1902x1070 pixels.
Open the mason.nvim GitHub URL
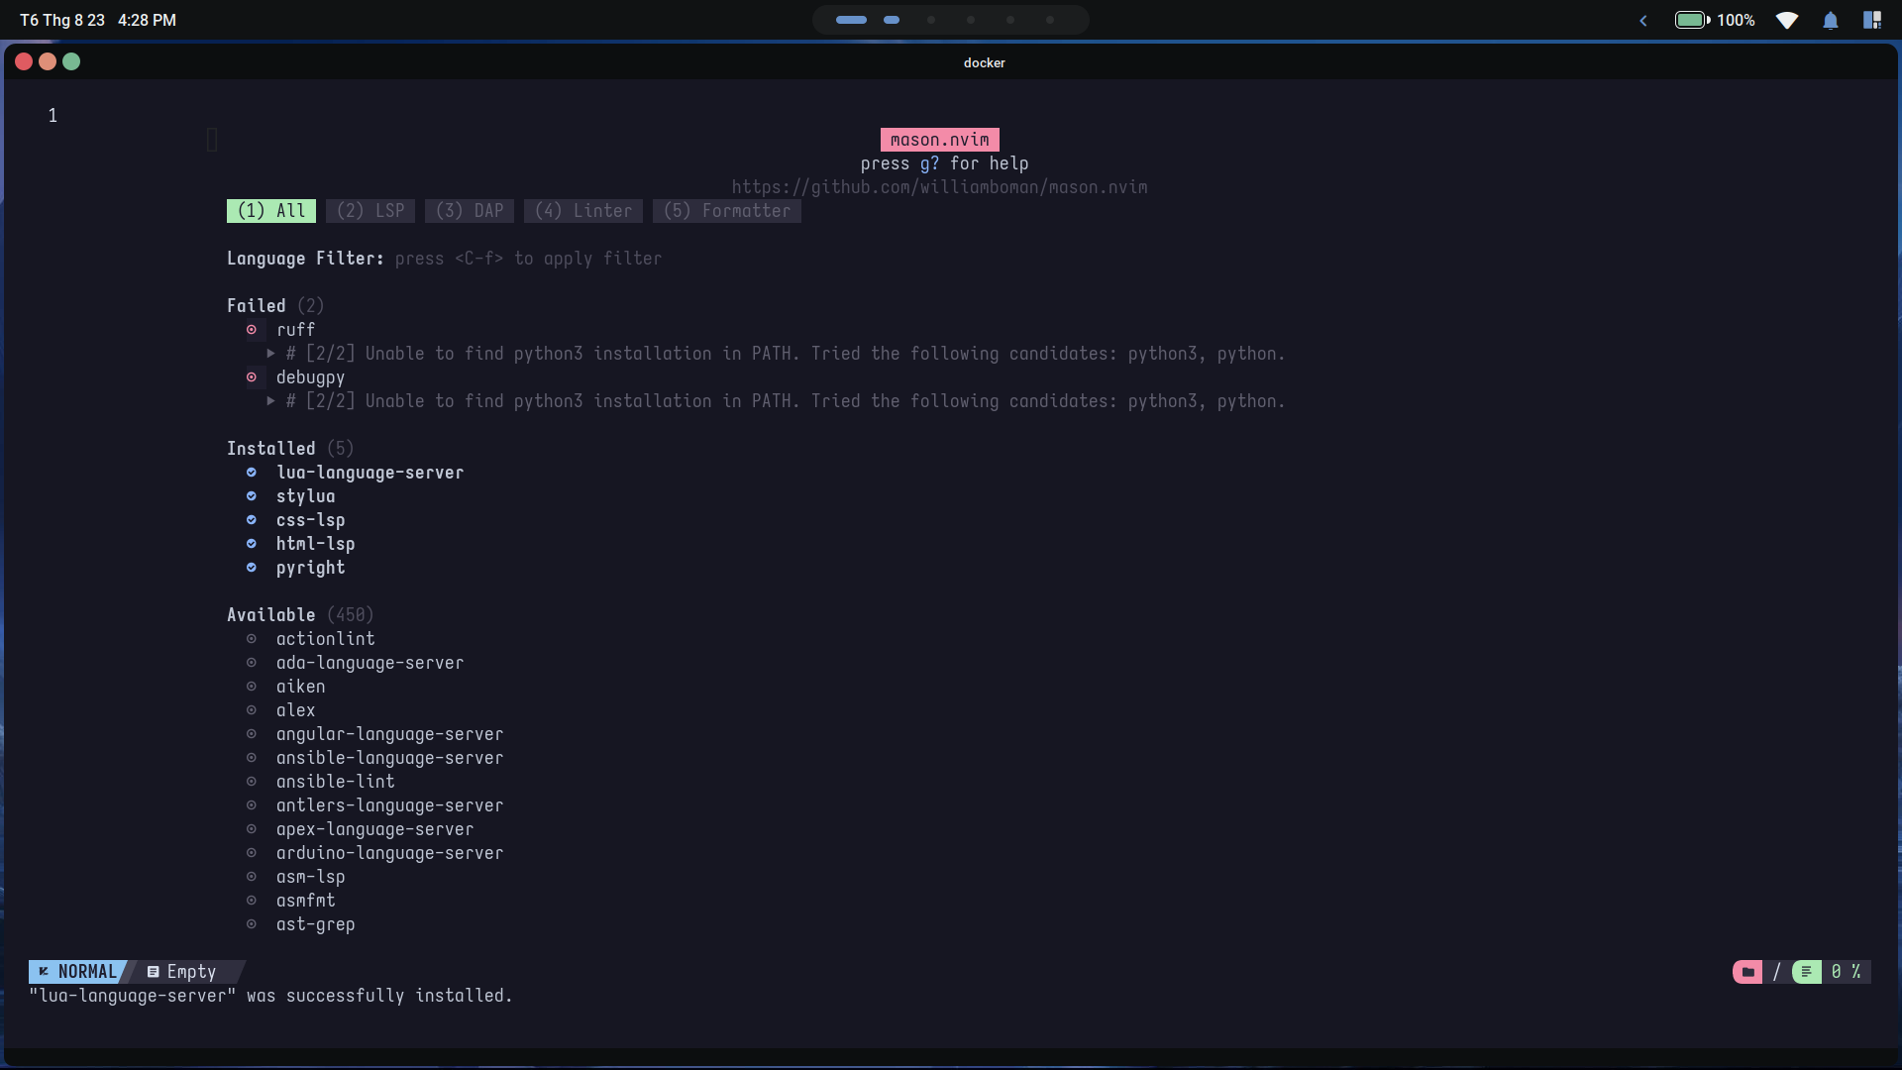click(939, 187)
